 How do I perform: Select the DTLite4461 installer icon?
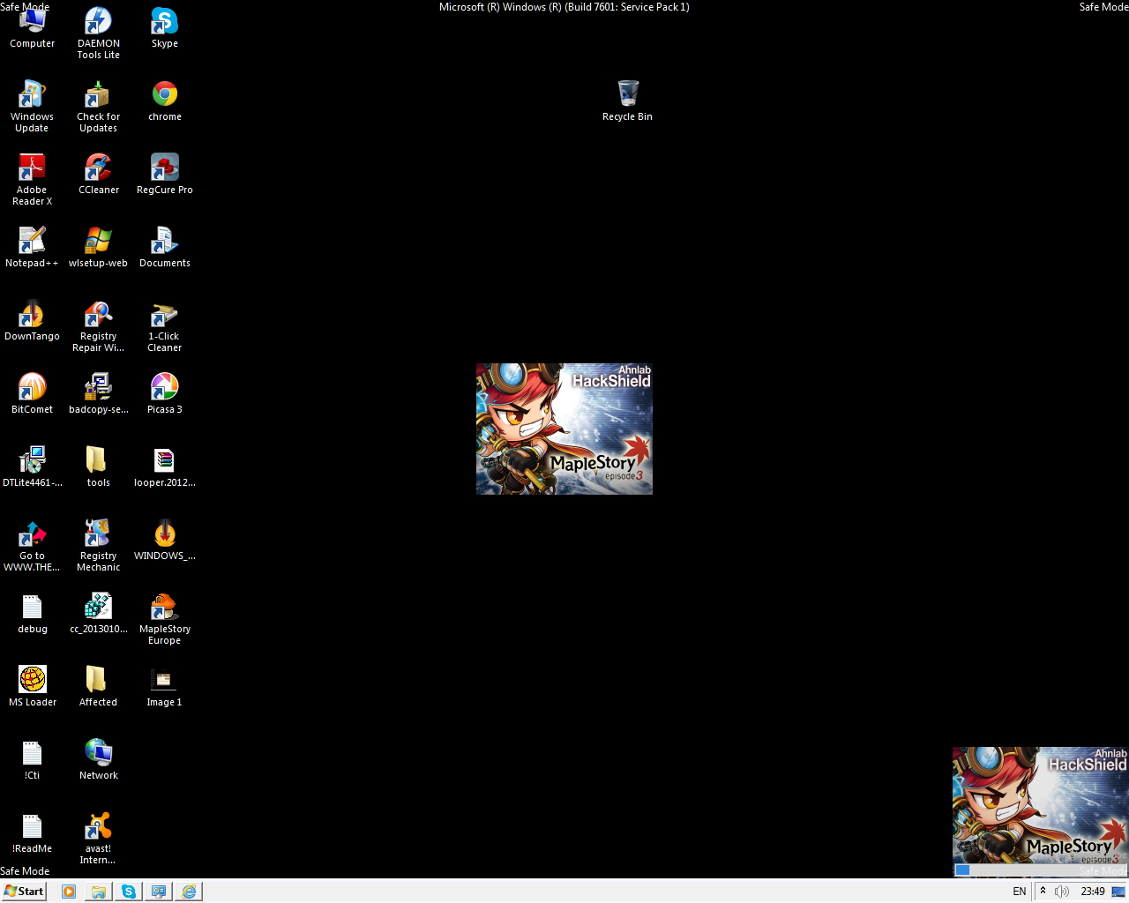33,466
